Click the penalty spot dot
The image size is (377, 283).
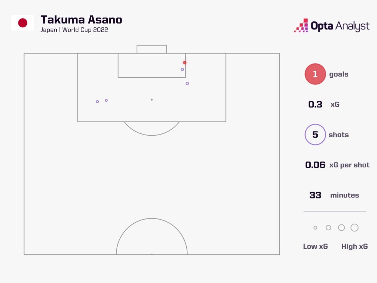coord(152,99)
